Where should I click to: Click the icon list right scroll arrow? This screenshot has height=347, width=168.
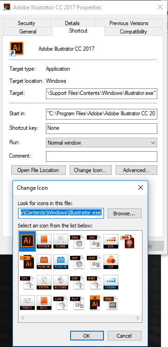(x=138, y=318)
